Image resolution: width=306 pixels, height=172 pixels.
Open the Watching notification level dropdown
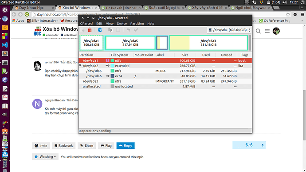[x=45, y=157]
